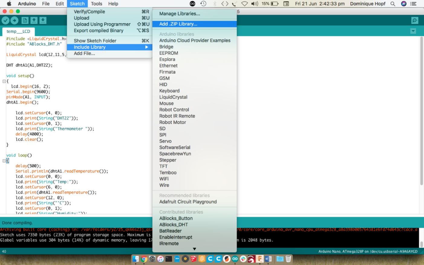The width and height of the screenshot is (424, 265).
Task: Open the Serial Monitor magnifier icon
Action: (415, 20)
